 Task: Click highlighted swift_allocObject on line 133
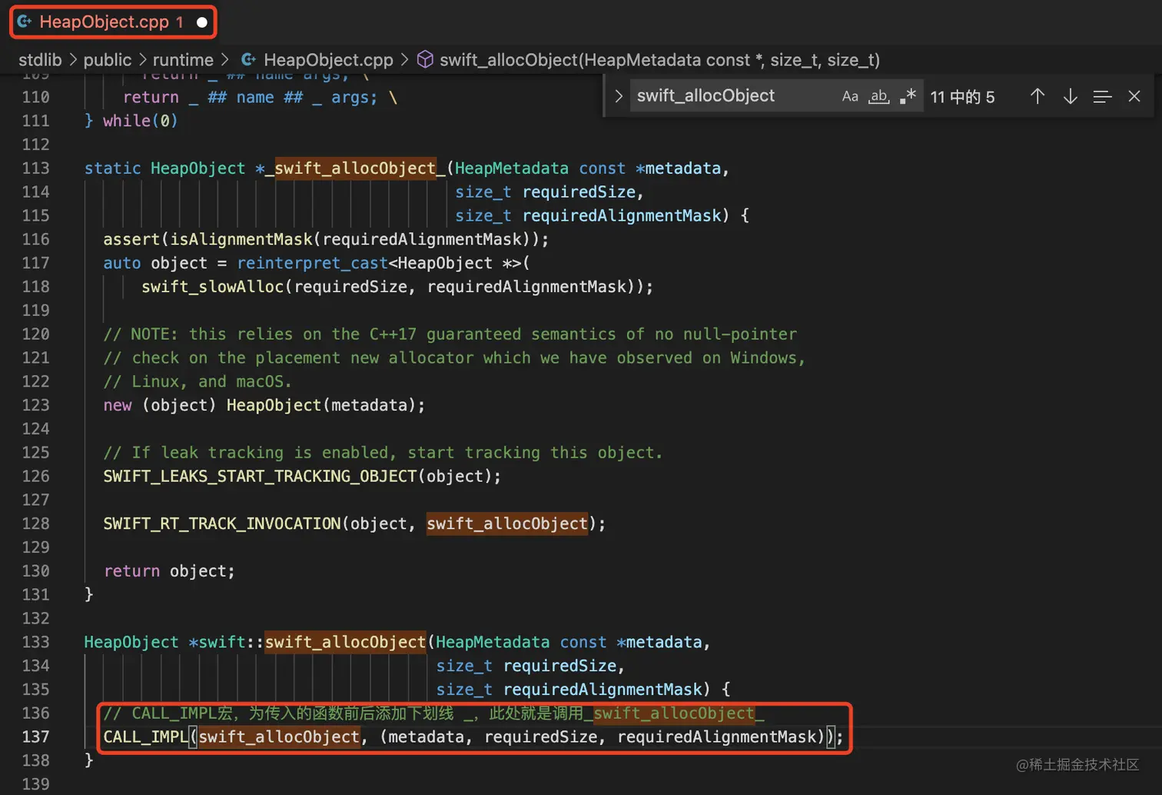(345, 642)
